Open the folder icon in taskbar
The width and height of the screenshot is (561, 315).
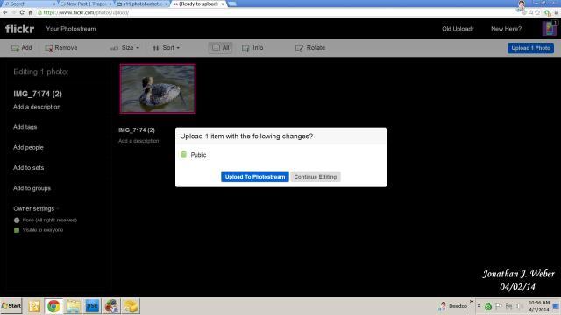click(x=73, y=306)
